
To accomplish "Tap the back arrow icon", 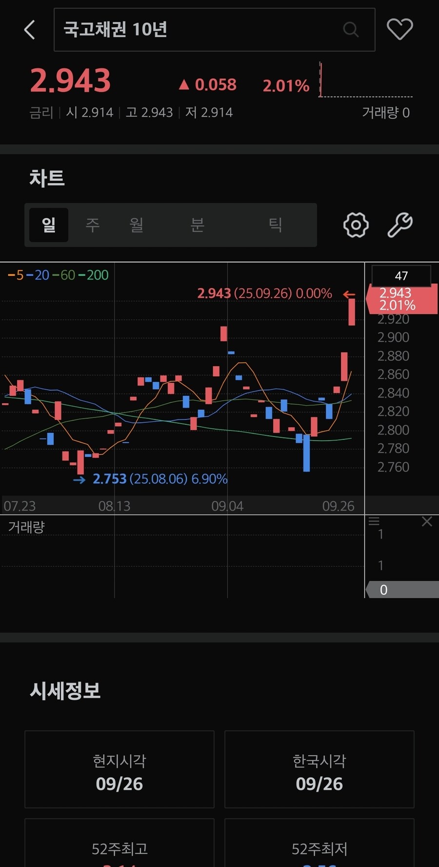I will tap(30, 30).
